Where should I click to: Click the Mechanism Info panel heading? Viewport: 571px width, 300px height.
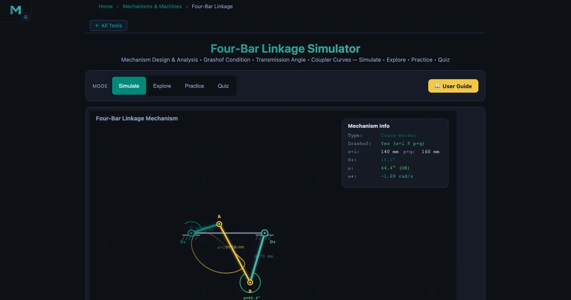pos(369,126)
